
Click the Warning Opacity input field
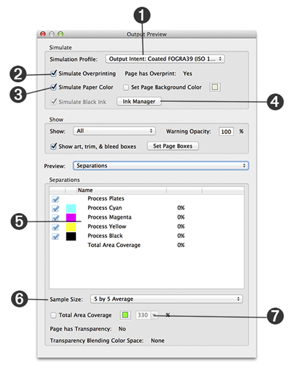(226, 131)
